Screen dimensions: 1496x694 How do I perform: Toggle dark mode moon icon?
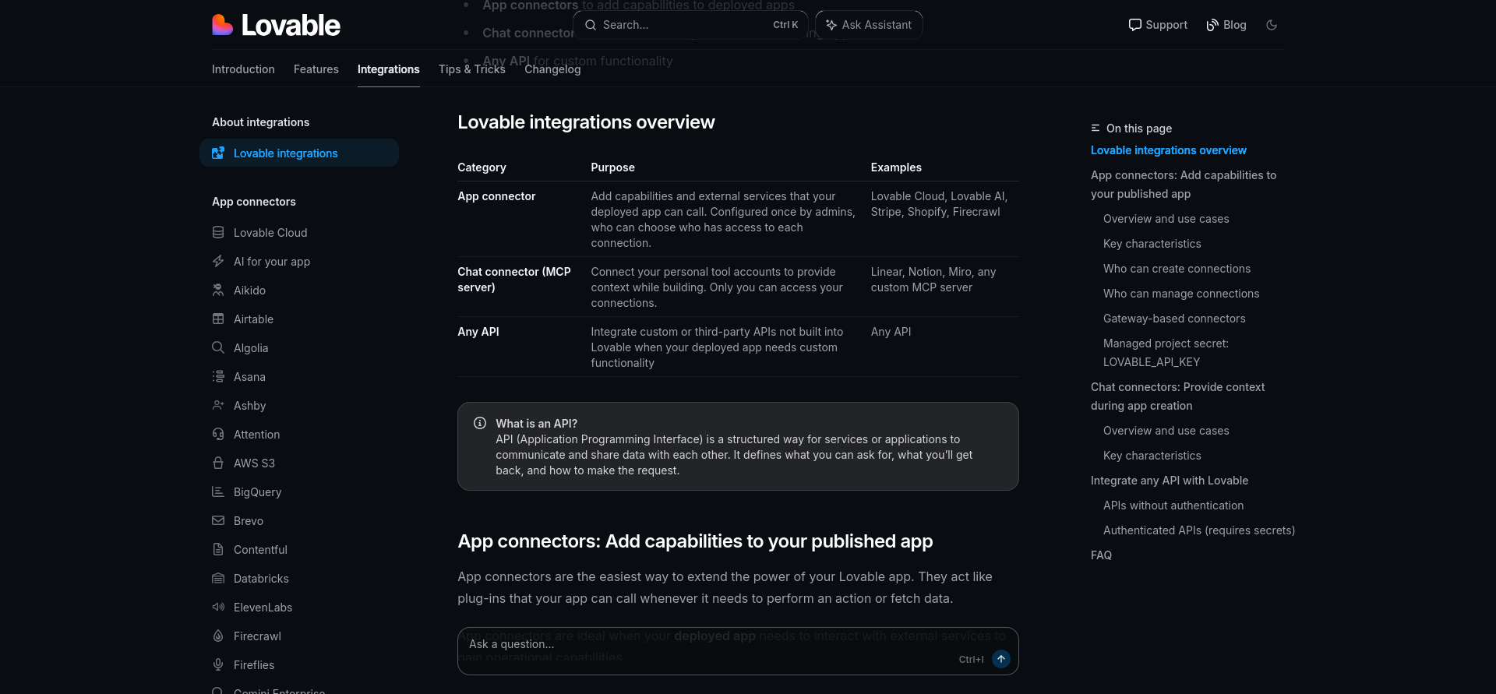click(x=1272, y=25)
